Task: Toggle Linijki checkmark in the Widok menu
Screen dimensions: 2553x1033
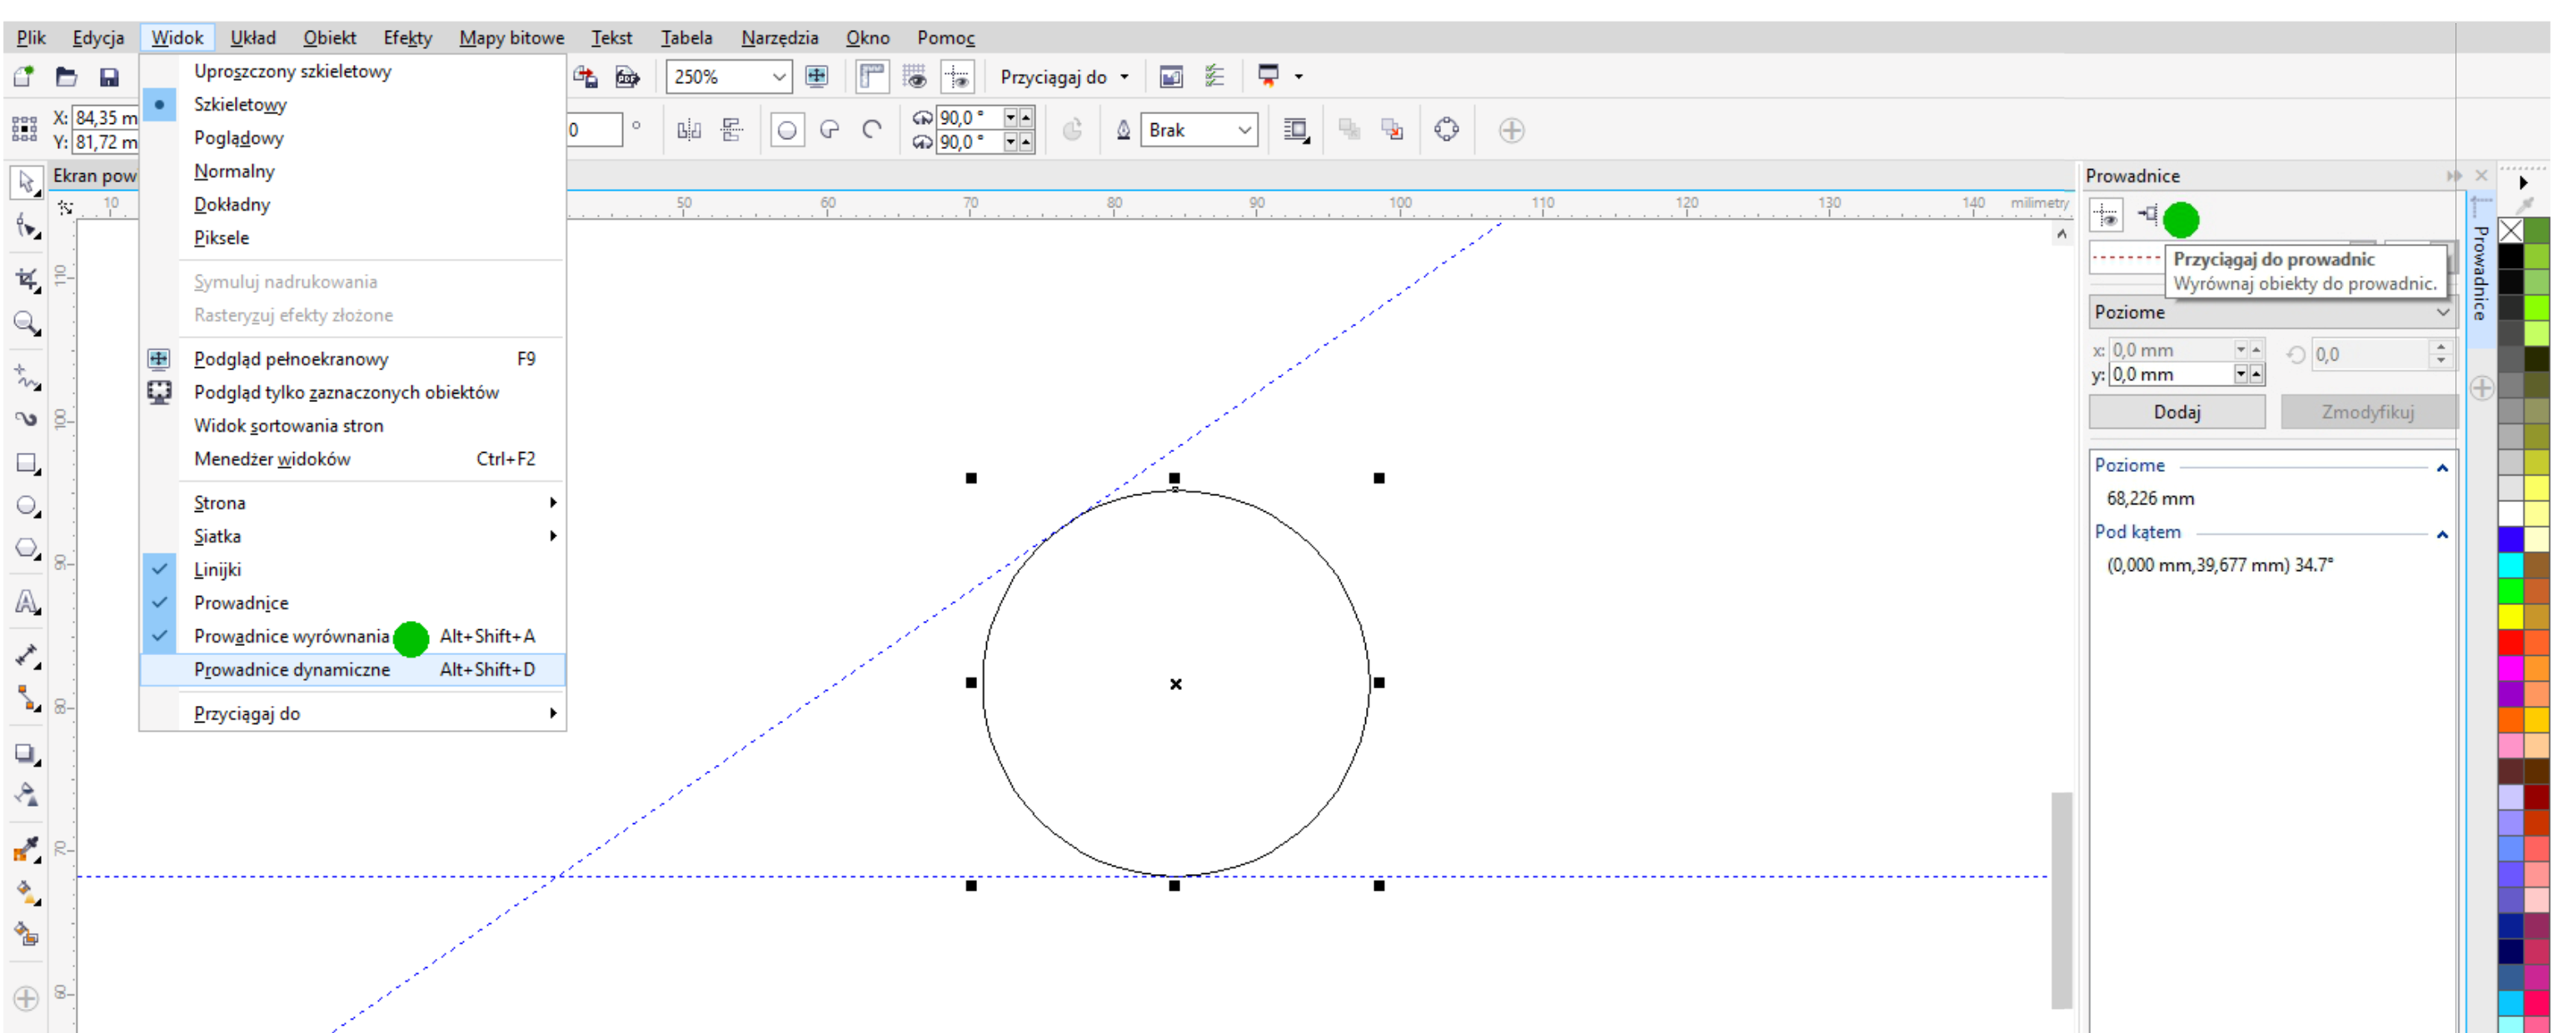Action: pyautogui.click(x=217, y=569)
